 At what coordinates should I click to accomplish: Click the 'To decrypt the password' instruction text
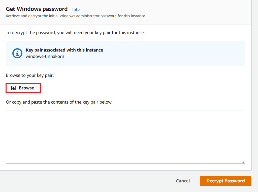coord(75,33)
